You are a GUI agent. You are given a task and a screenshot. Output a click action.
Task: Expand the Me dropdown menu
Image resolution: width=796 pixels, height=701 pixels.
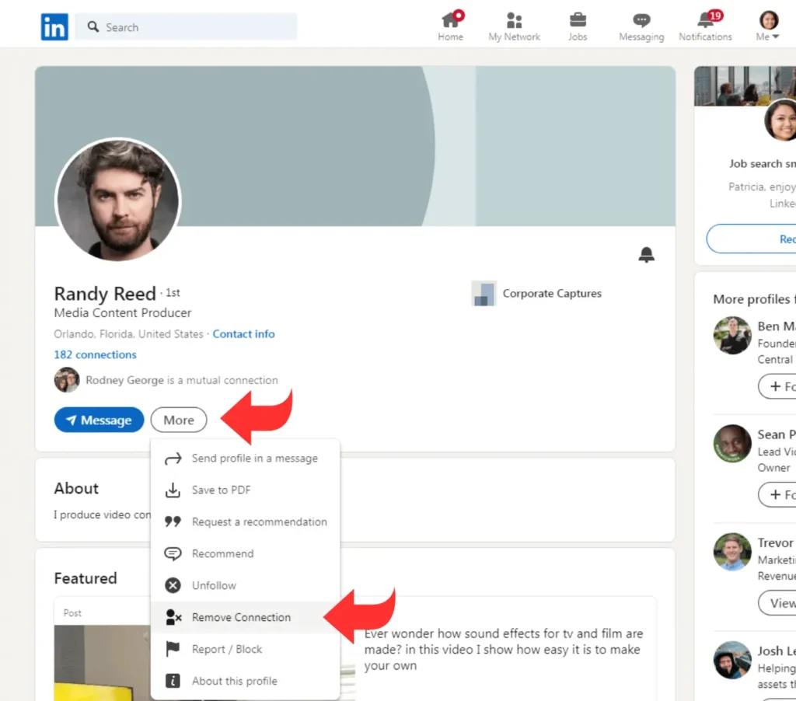point(768,26)
